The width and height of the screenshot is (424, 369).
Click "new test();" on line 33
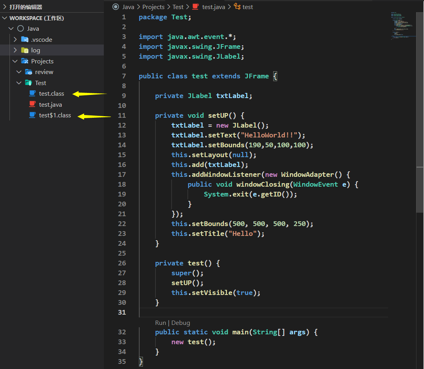pos(193,342)
